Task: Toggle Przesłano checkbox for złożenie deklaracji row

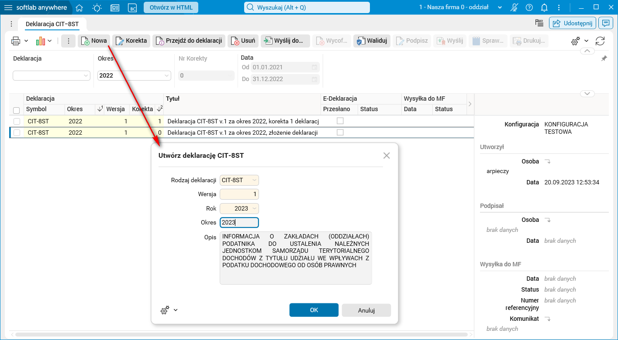Action: tap(340, 132)
